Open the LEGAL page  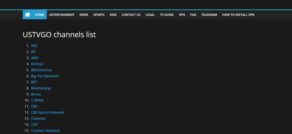coord(150,15)
